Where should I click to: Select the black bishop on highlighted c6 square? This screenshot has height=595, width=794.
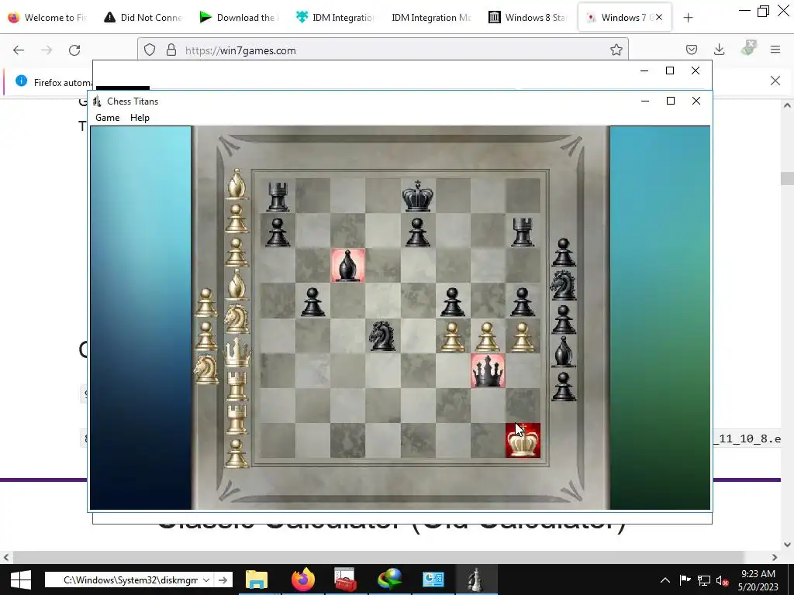[x=348, y=265]
